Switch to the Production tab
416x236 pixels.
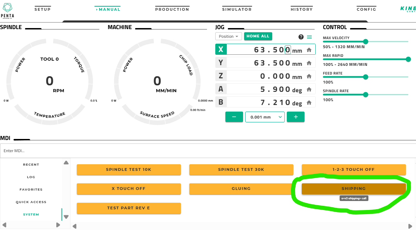click(172, 9)
